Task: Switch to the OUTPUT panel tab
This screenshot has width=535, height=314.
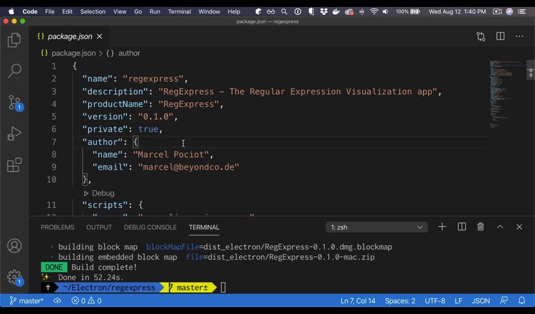Action: (99, 227)
